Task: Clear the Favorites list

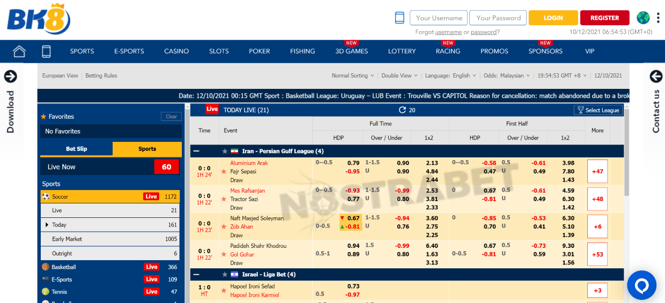Action: point(171,116)
